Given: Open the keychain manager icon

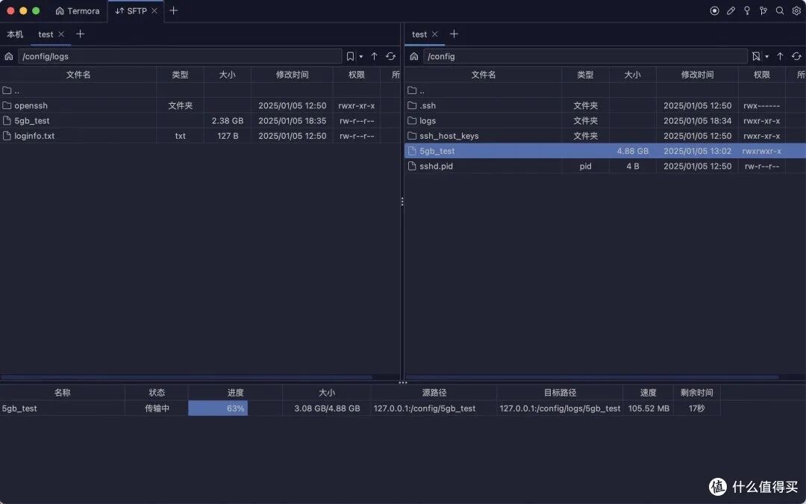Looking at the screenshot, I should 746,10.
